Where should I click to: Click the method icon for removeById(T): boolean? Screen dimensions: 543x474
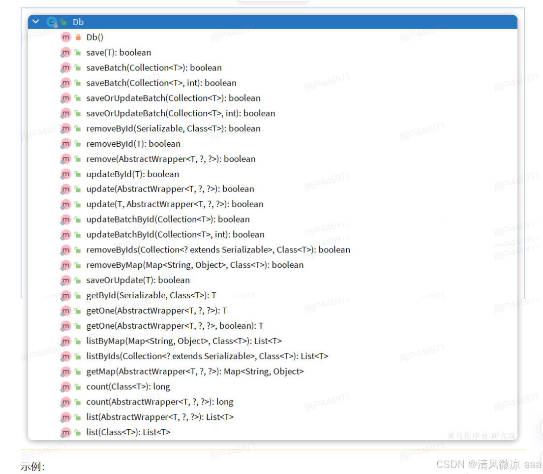pos(65,143)
